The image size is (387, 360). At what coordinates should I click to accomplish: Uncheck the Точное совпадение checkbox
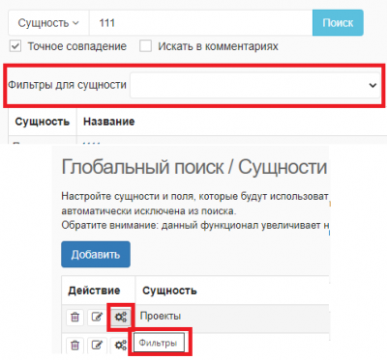tap(15, 46)
